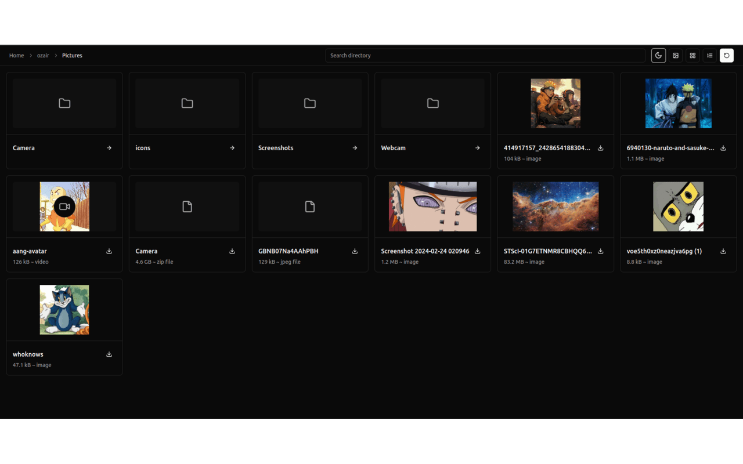Viewport: 743px width, 464px height.
Task: Switch to grid view layout
Action: (x=692, y=55)
